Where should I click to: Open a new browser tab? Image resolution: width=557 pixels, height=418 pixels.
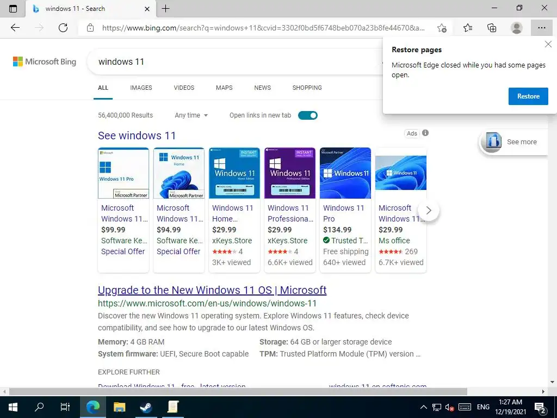[x=165, y=9]
